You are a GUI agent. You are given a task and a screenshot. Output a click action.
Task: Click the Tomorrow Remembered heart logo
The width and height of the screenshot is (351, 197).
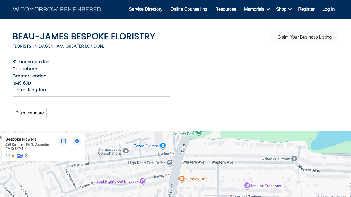[x=16, y=9]
